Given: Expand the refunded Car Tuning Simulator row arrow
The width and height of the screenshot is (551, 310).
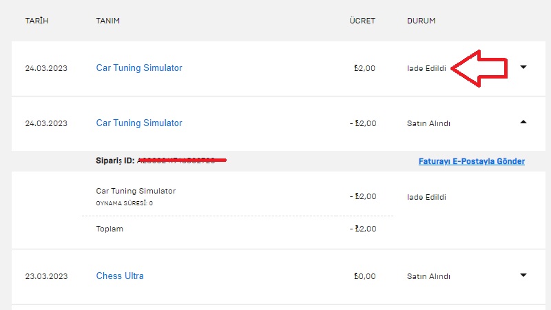Looking at the screenshot, I should click(523, 68).
